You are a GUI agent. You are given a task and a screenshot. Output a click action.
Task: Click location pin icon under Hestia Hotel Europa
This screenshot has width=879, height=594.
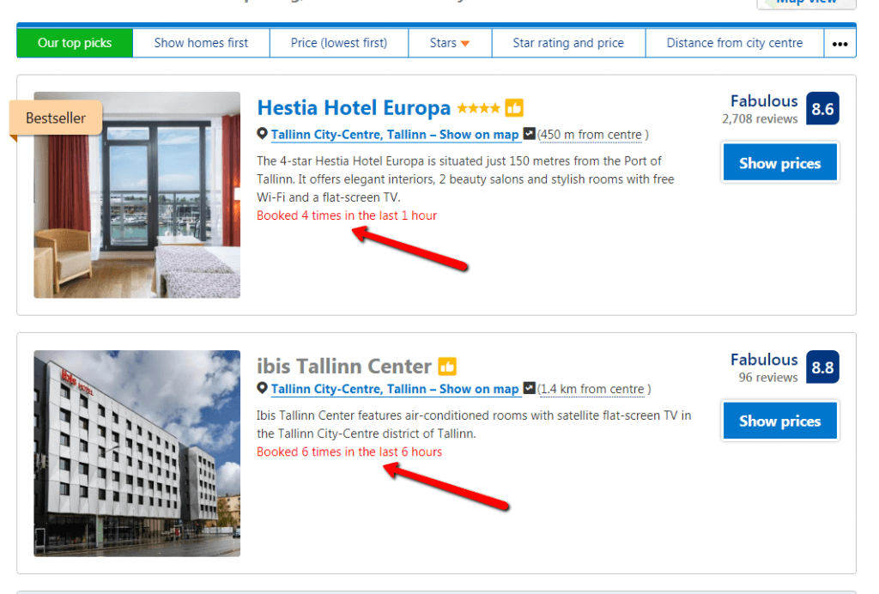tap(263, 134)
